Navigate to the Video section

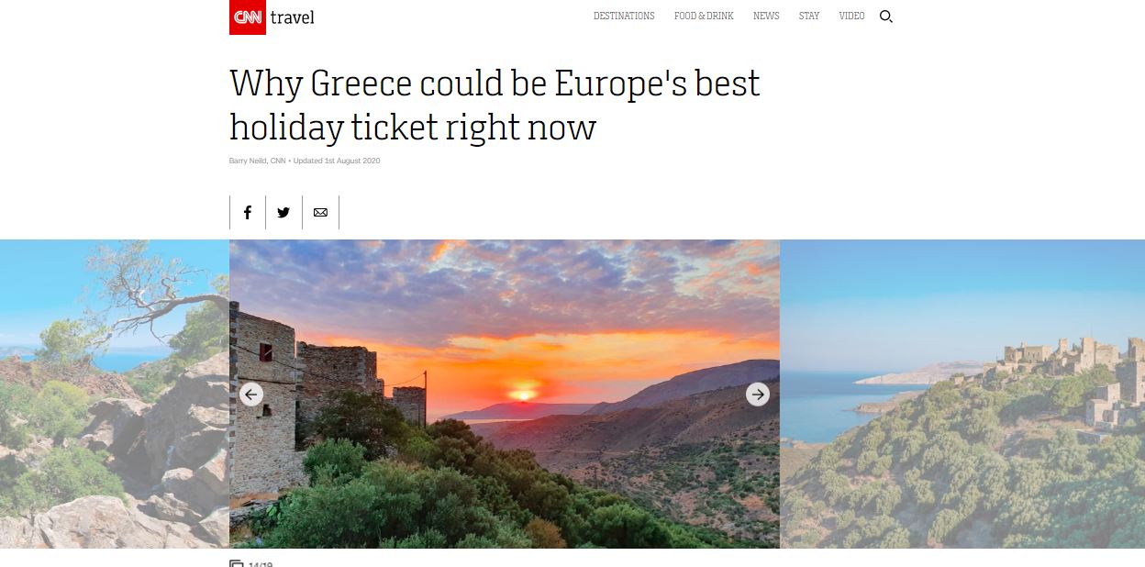coord(851,17)
